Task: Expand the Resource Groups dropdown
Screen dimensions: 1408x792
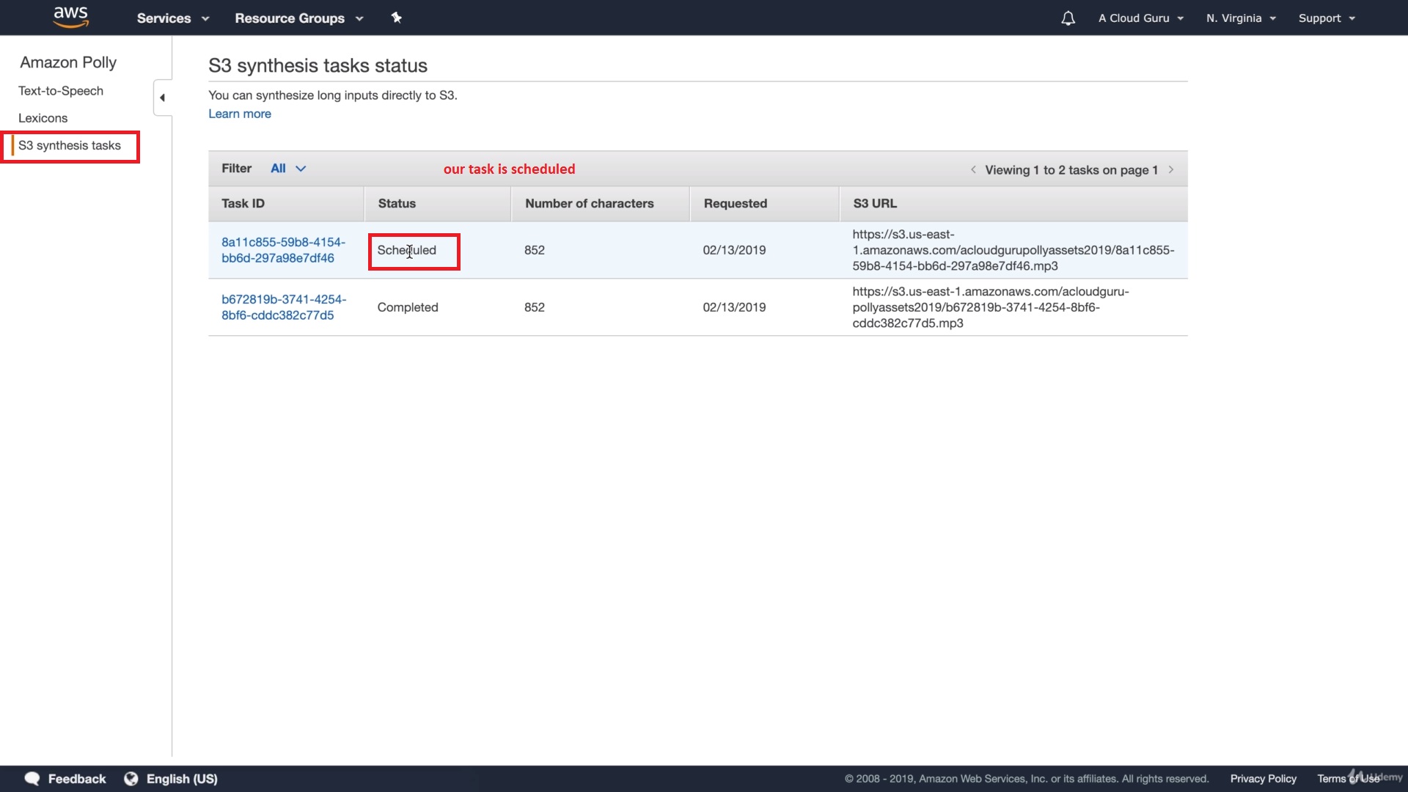Action: [x=298, y=18]
